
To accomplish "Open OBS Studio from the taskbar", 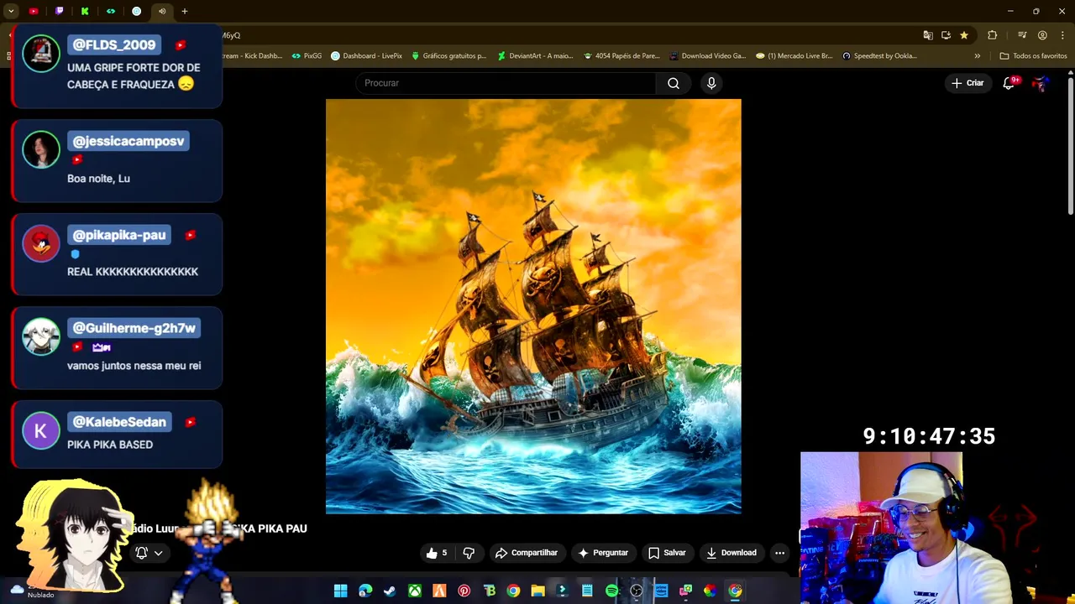I will point(637,591).
